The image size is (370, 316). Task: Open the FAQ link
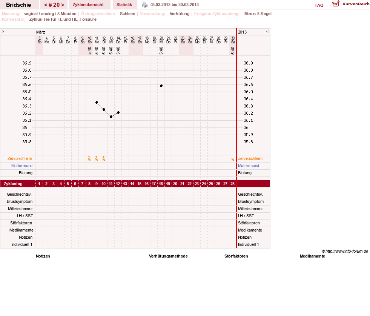pos(319,5)
